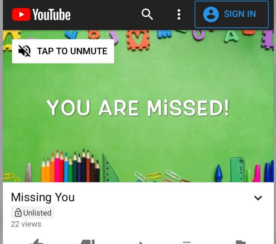Open the three-dot more options menu
Screen dimensions: 276x244
[x=179, y=14]
